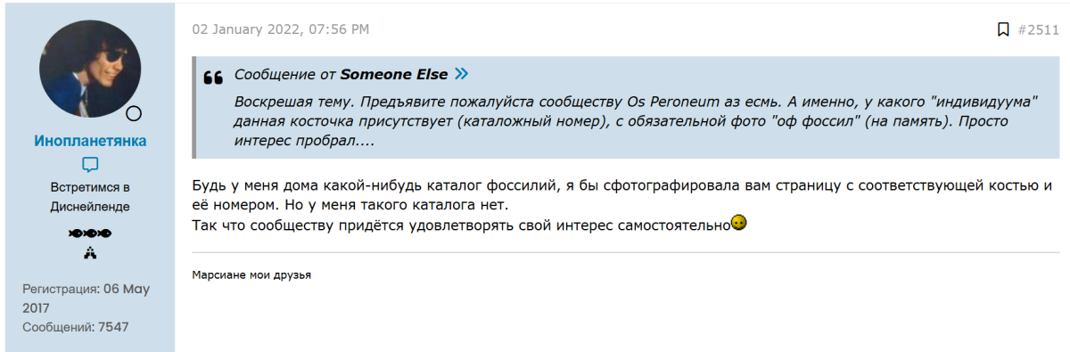The height and width of the screenshot is (352, 1070).
Task: Click the user title Встретимся в Диснейленде
Action: [x=90, y=196]
